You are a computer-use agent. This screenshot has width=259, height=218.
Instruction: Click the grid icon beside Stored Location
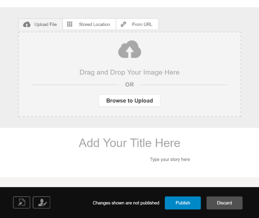pyautogui.click(x=70, y=24)
